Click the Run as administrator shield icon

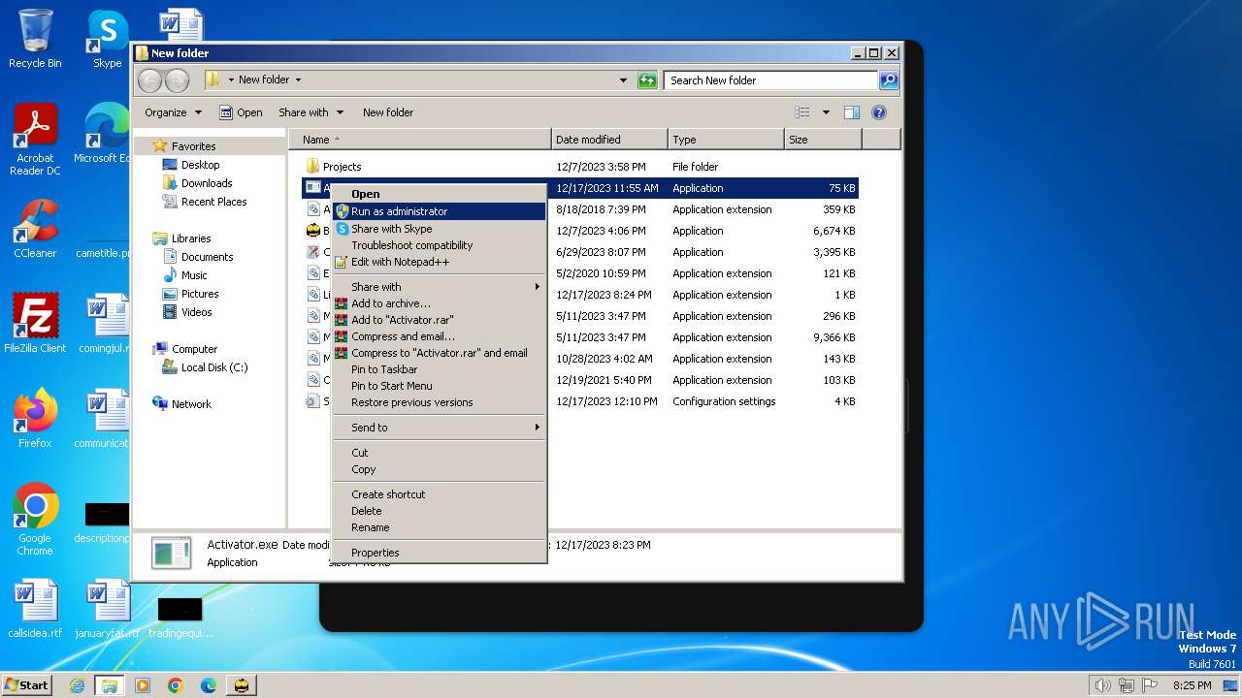pos(342,211)
